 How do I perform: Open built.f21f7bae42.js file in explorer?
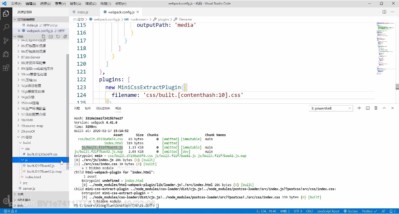pos(41,166)
